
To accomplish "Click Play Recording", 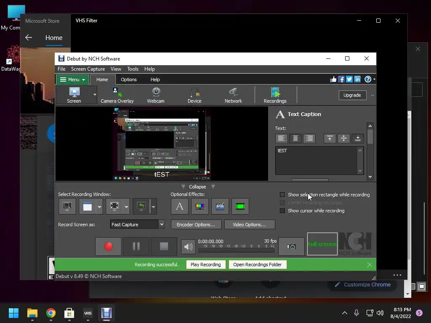I will pos(205,265).
